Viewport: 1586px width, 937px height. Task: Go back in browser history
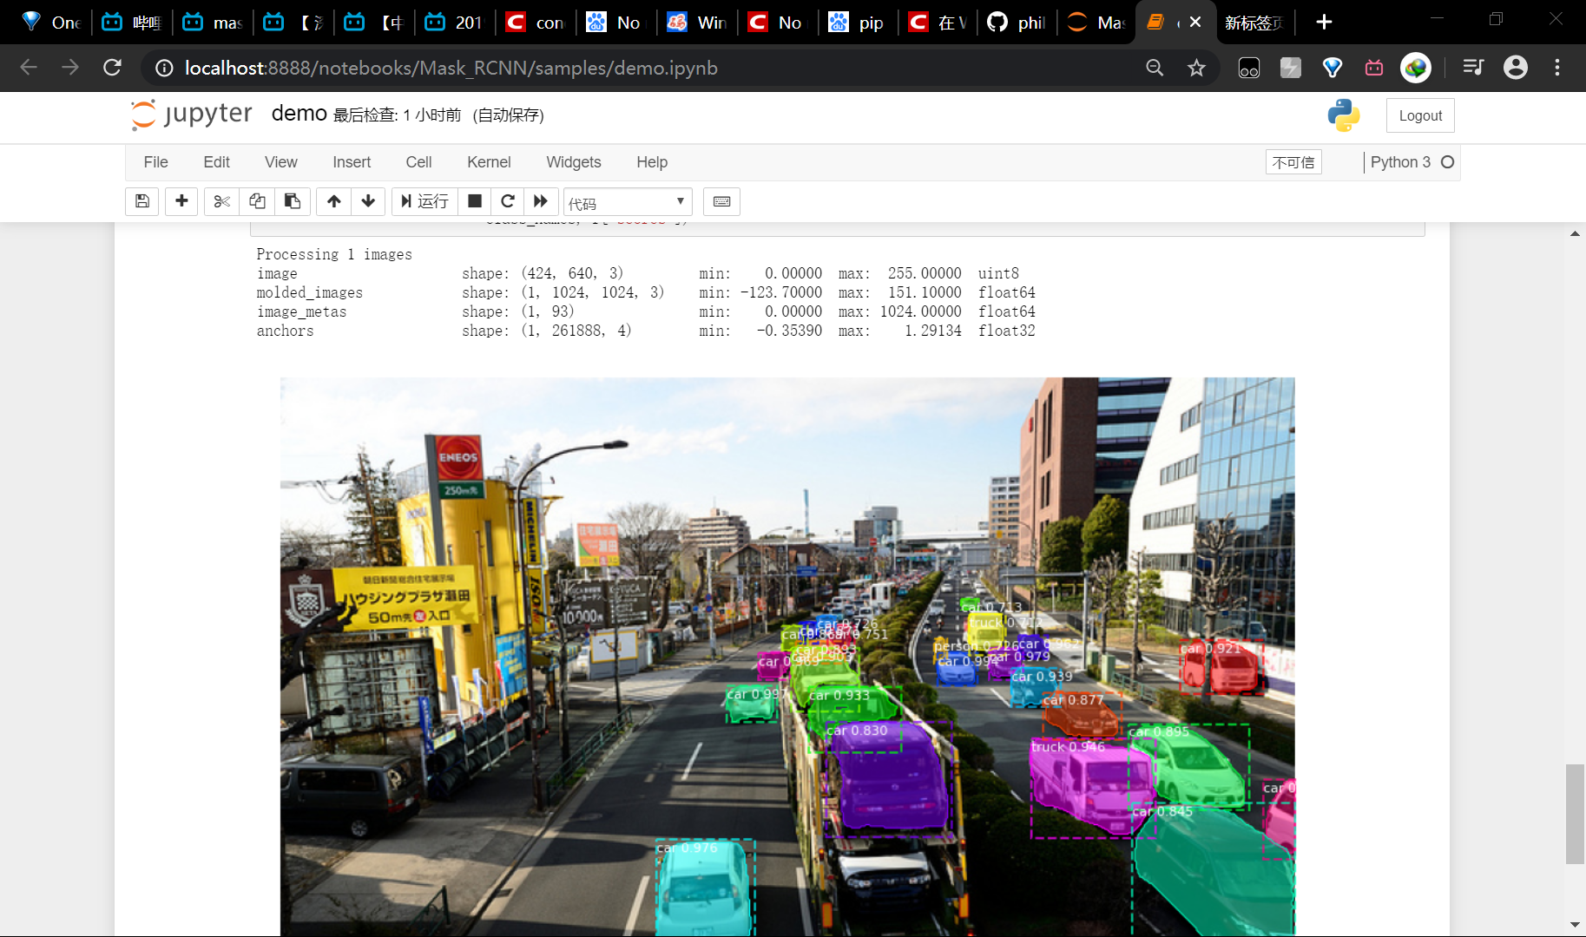(29, 68)
